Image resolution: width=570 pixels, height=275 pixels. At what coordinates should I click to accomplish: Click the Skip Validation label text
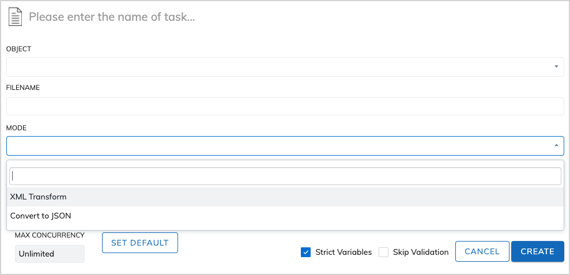(x=421, y=252)
